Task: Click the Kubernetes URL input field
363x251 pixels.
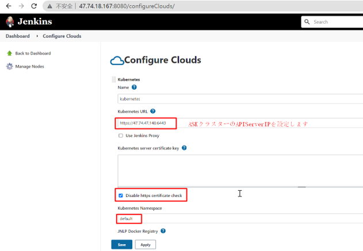Action: tap(240, 123)
